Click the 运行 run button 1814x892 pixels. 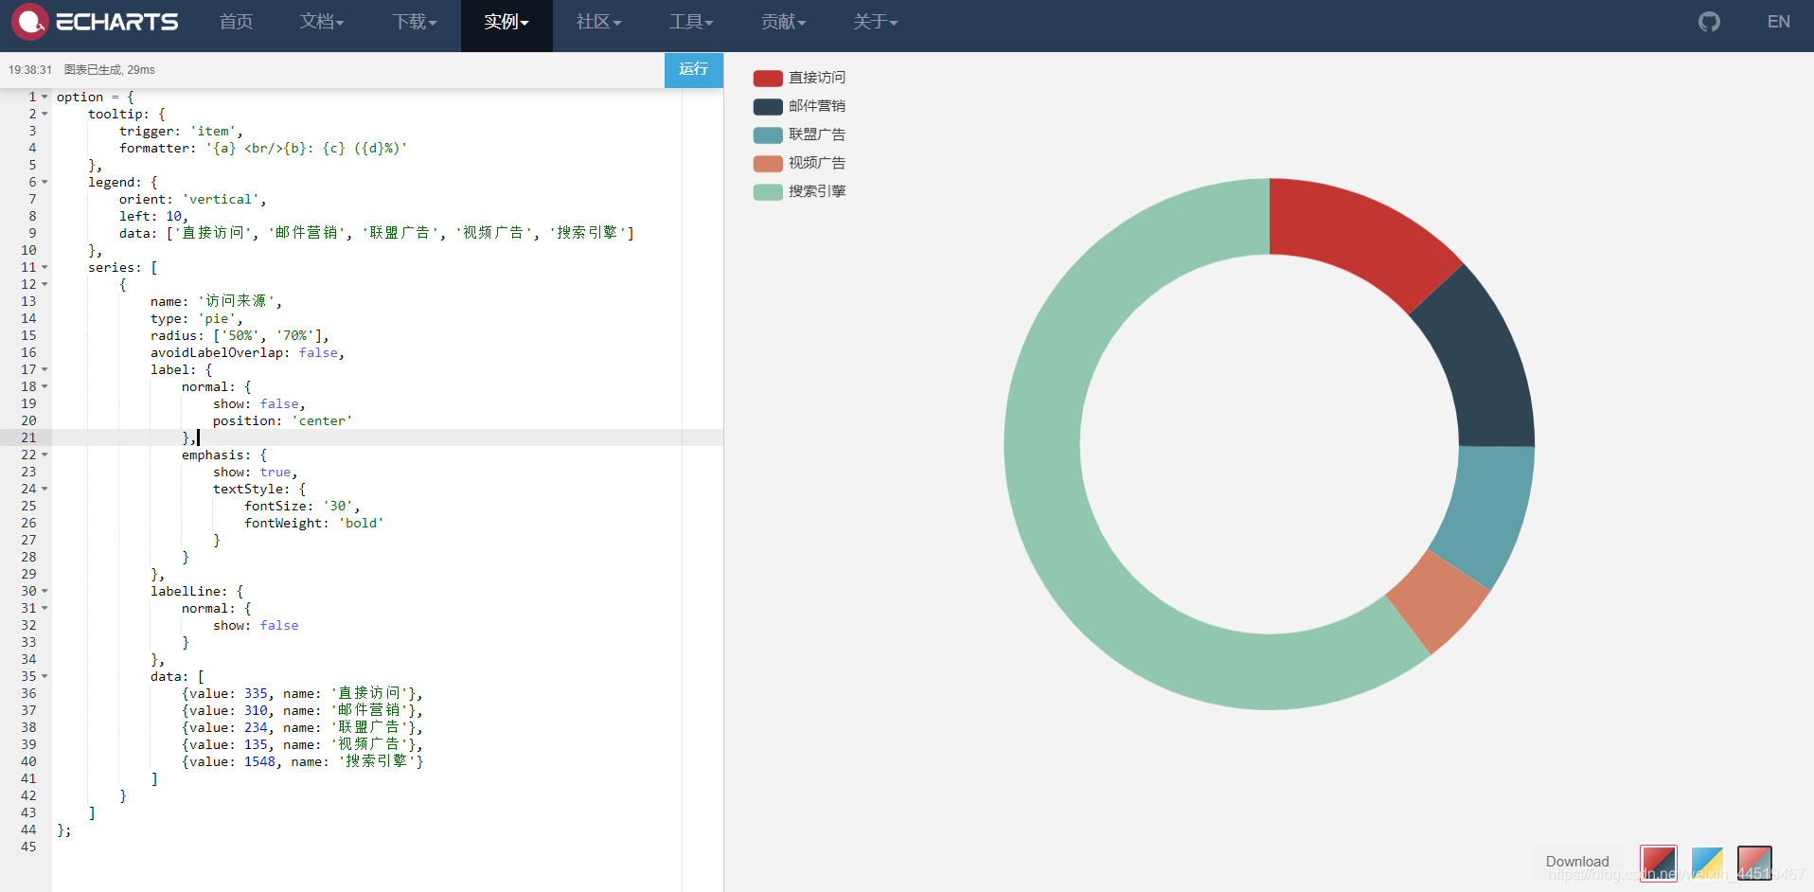[x=693, y=69]
